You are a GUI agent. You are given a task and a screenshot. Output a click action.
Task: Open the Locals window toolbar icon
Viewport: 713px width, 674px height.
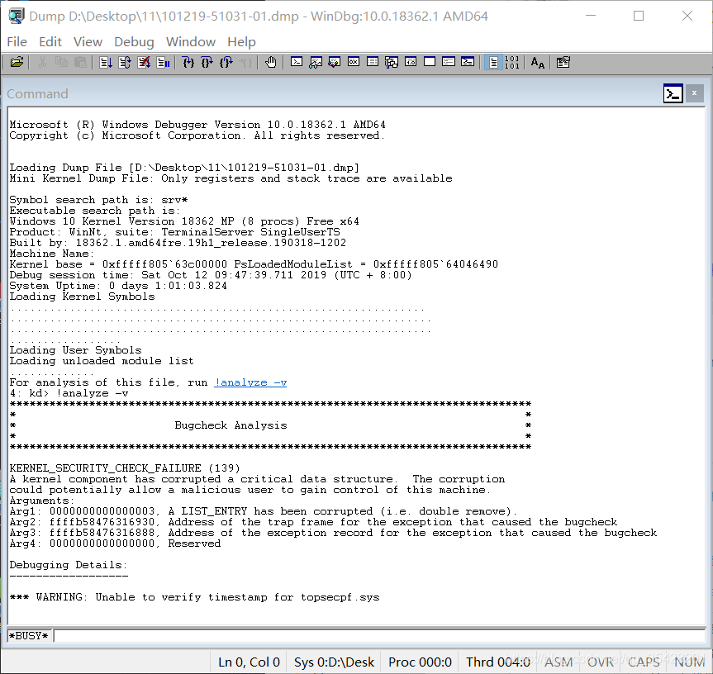click(x=335, y=62)
